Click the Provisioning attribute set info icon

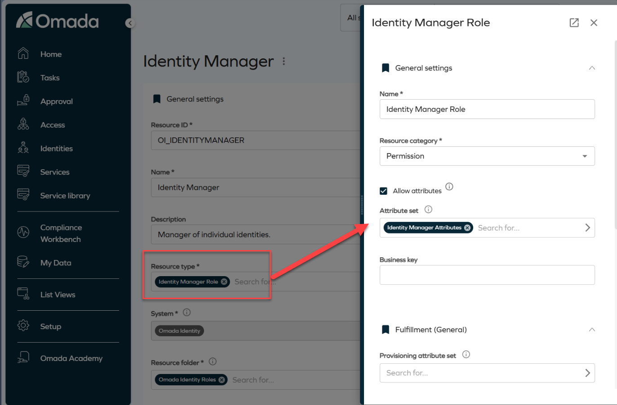point(466,355)
